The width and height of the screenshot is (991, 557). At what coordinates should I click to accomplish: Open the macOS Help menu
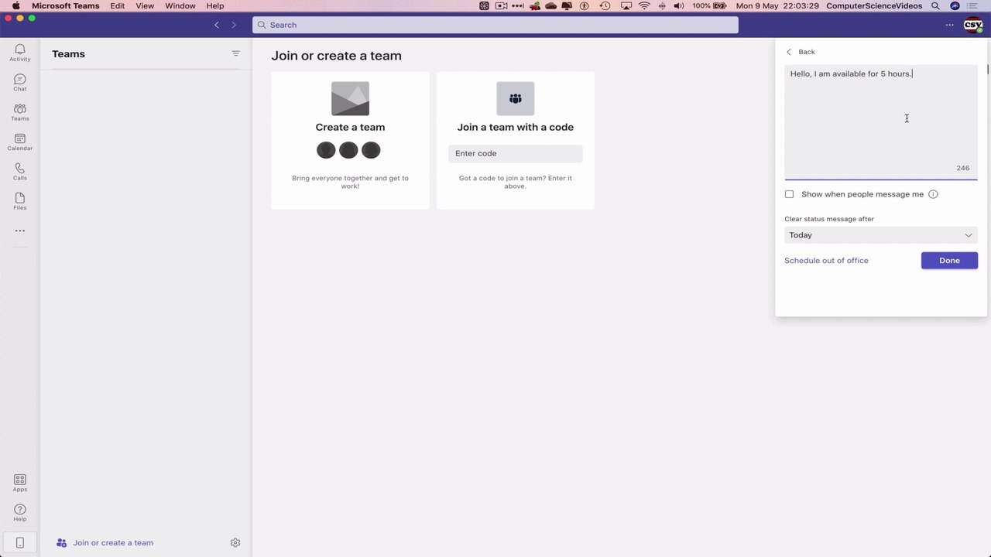point(215,5)
